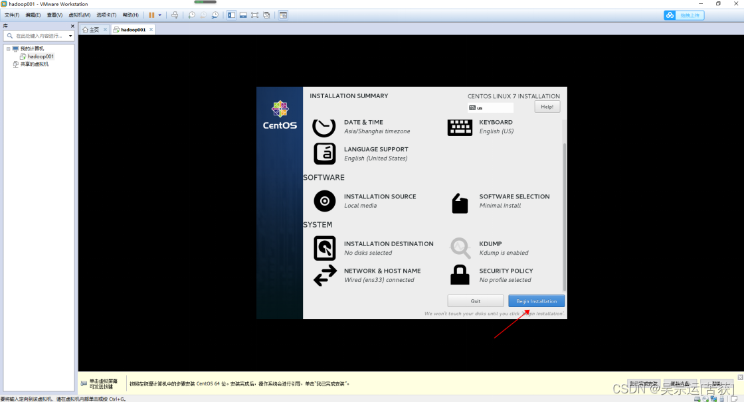
Task: Click the INSTALLATION DESTINATION label
Action: (389, 243)
